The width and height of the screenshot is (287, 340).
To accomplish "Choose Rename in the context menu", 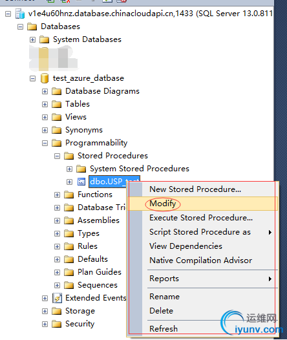I will click(x=165, y=297).
